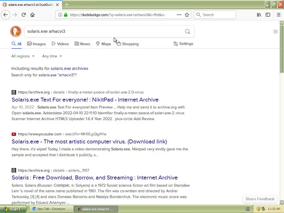Bookmark this page with the star
Screen dimensions: 284x213
pos(187,15)
